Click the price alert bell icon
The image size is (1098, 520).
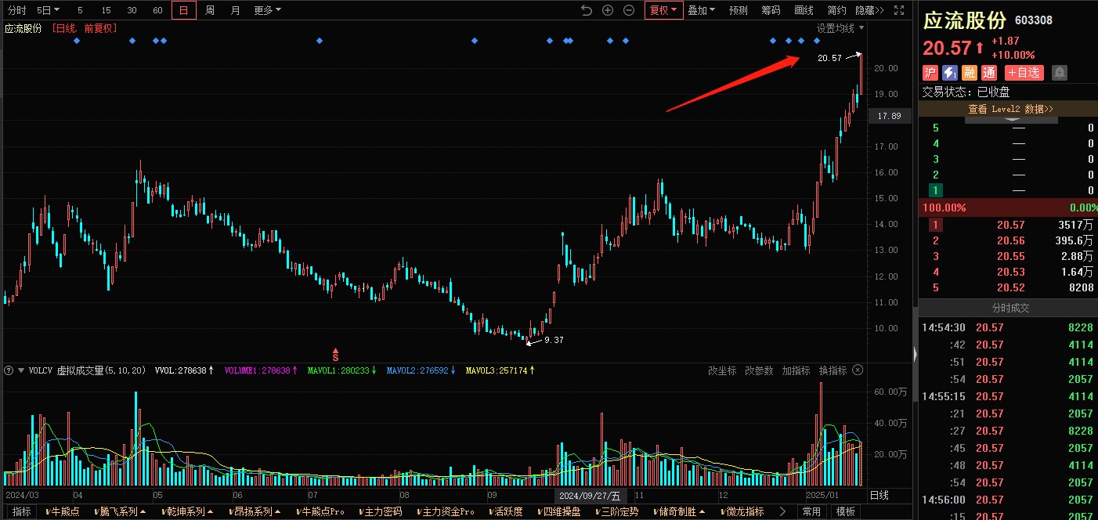pos(1059,73)
